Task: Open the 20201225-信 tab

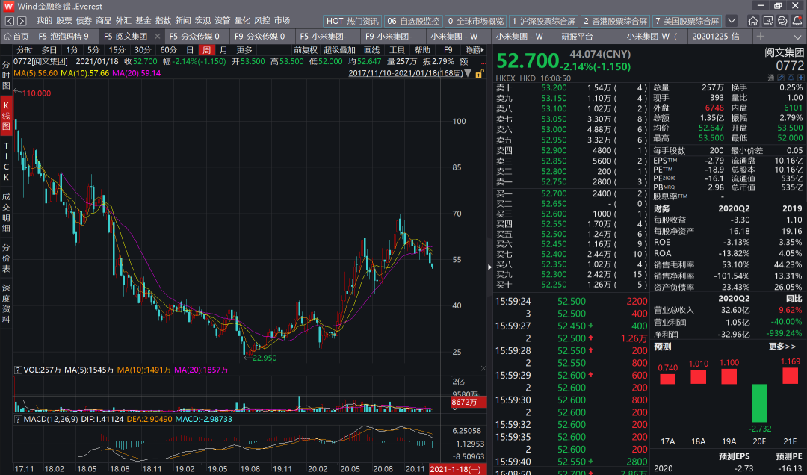Action: click(716, 37)
